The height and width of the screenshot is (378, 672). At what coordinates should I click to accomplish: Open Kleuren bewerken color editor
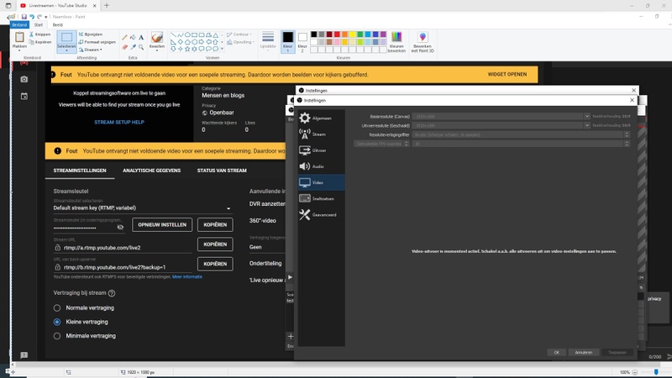coord(396,42)
